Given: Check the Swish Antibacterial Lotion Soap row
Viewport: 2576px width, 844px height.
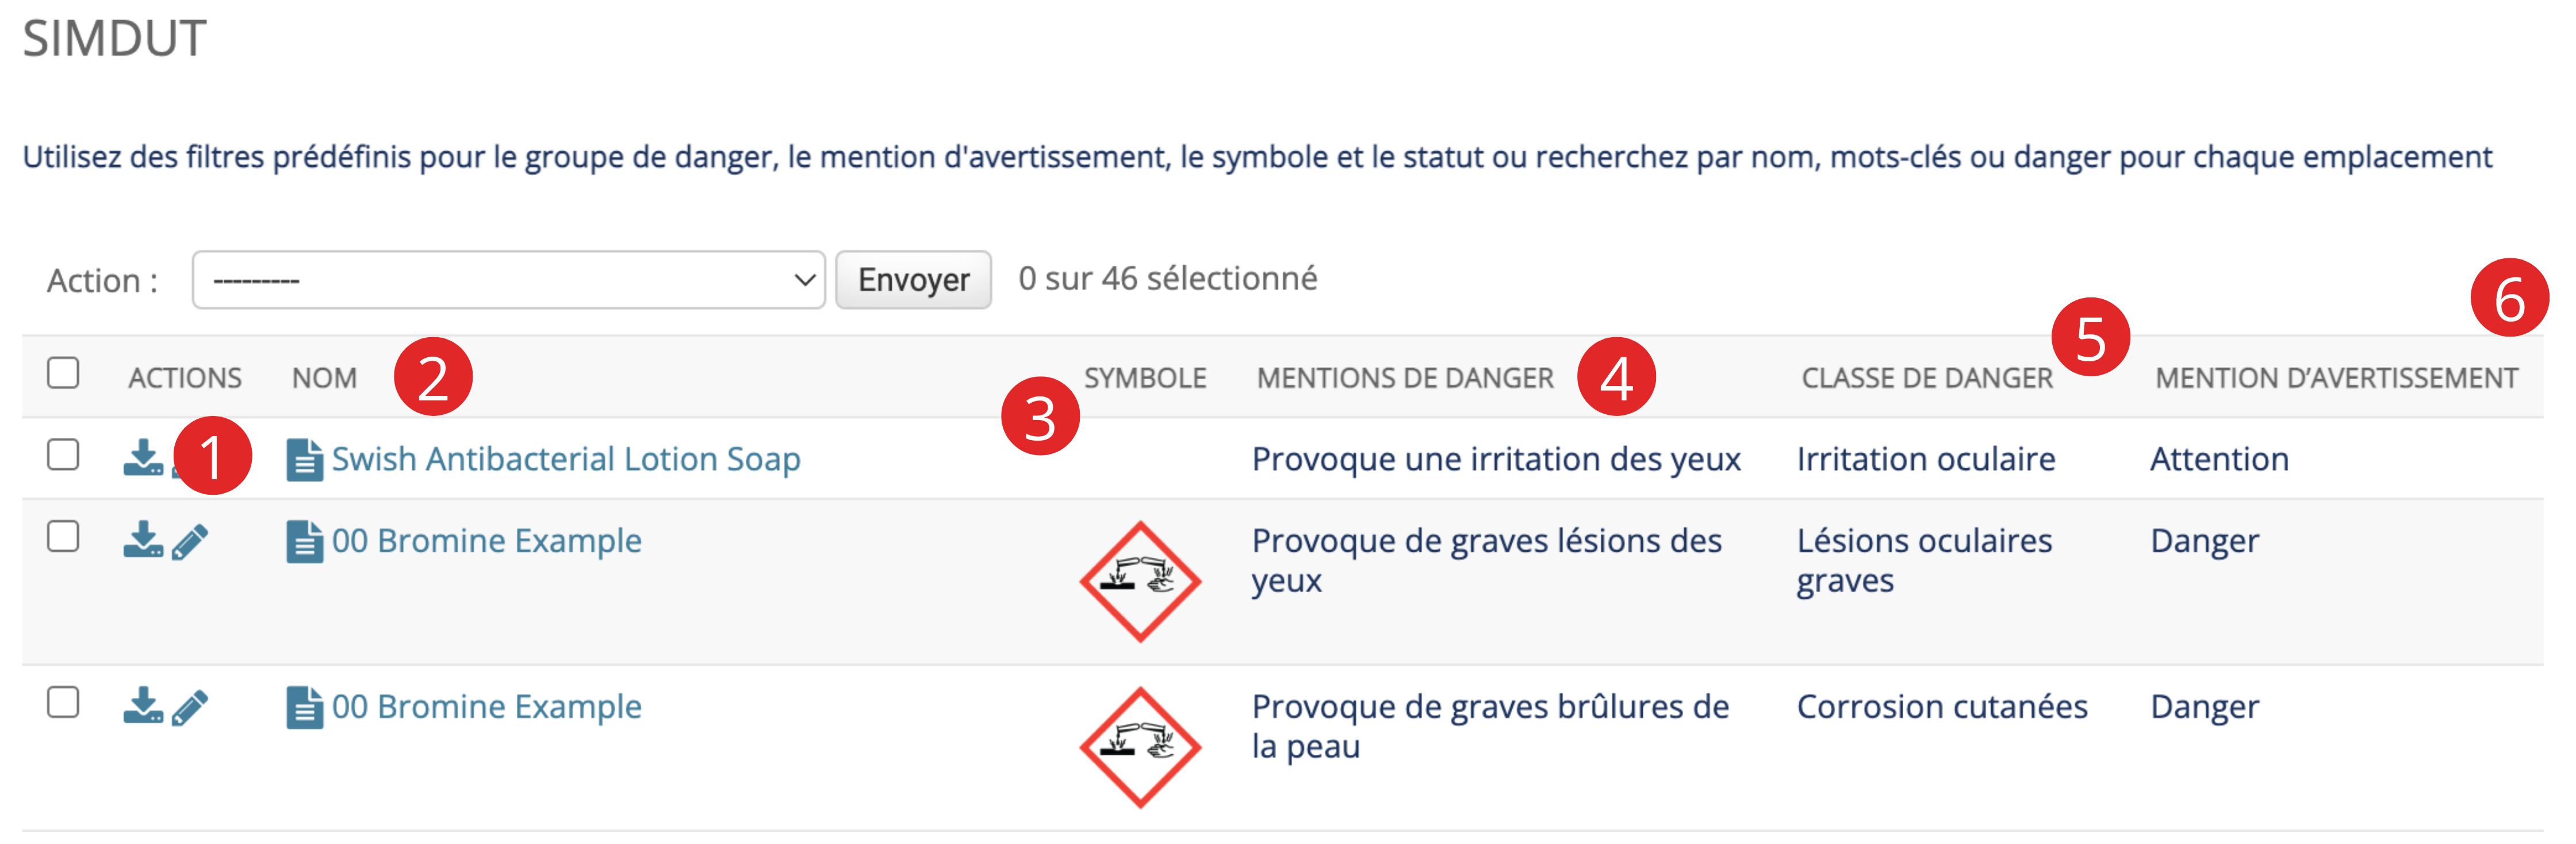Looking at the screenshot, I should 63,455.
